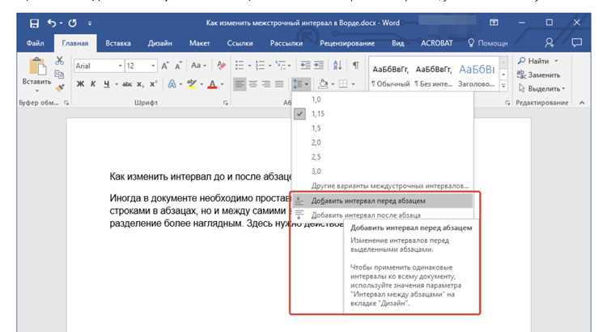The height and width of the screenshot is (332, 607).
Task: Increase the paragraph indent
Action: pyautogui.click(x=319, y=66)
